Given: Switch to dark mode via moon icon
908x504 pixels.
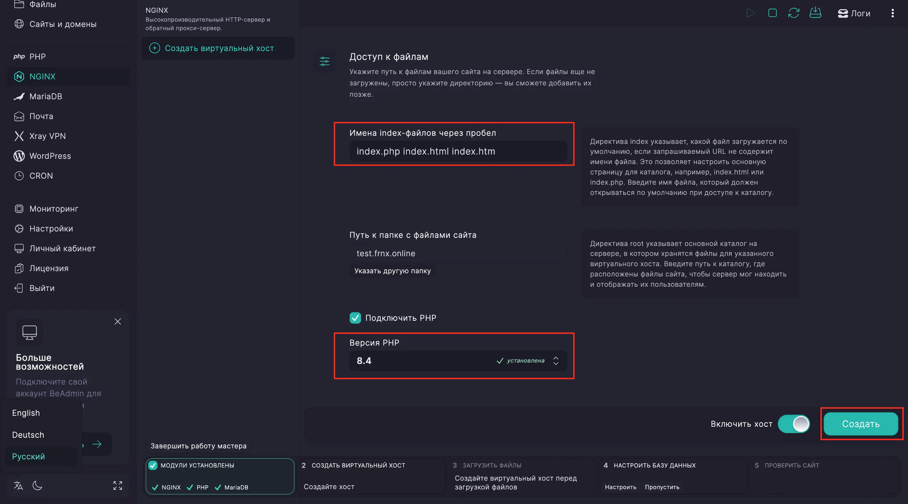Looking at the screenshot, I should 38,485.
